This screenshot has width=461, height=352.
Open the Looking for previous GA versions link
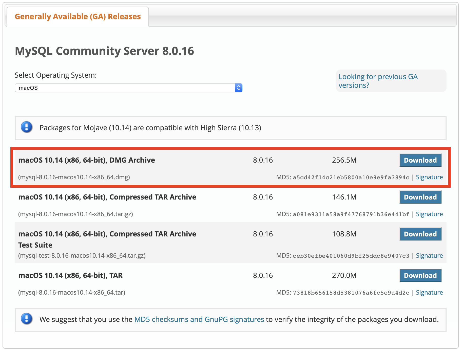click(378, 81)
